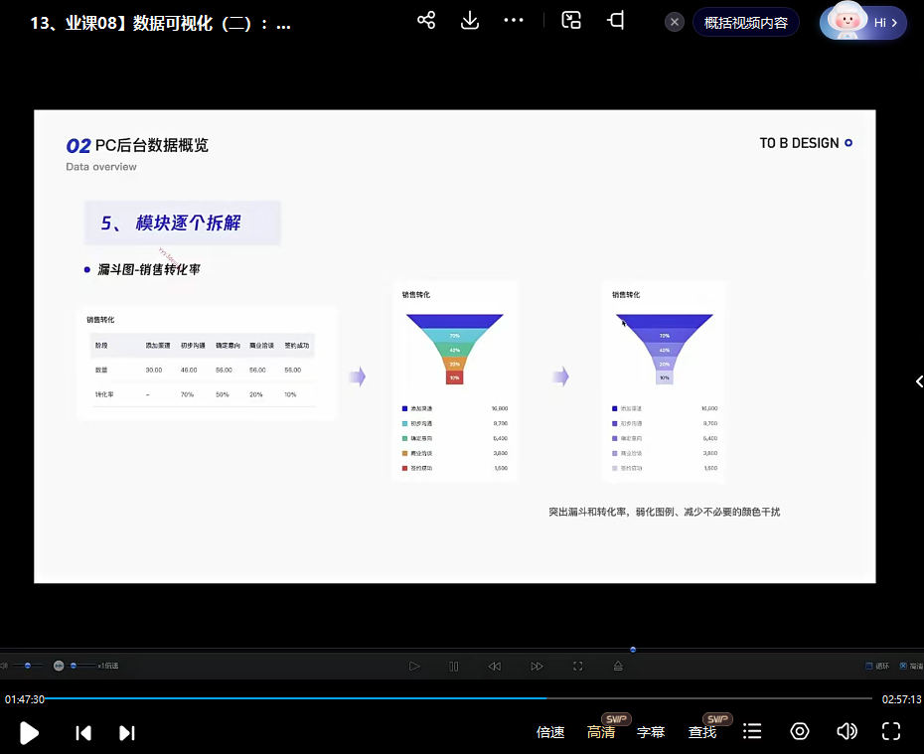Image resolution: width=924 pixels, height=754 pixels.
Task: Expand the side panel arrow at the right edge
Action: [918, 381]
